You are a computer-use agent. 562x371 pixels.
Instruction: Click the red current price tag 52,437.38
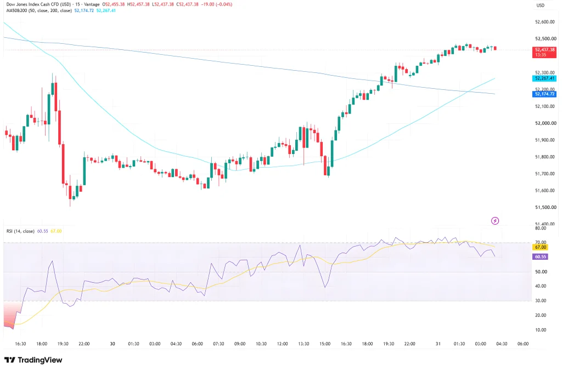coord(544,52)
